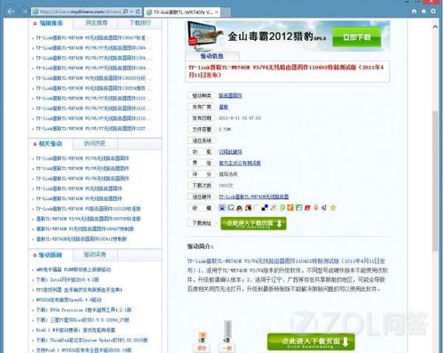444x353 pixels.
Task: Open the NVIDIA OpenGL 4.4 driver news link
Action: (68, 300)
